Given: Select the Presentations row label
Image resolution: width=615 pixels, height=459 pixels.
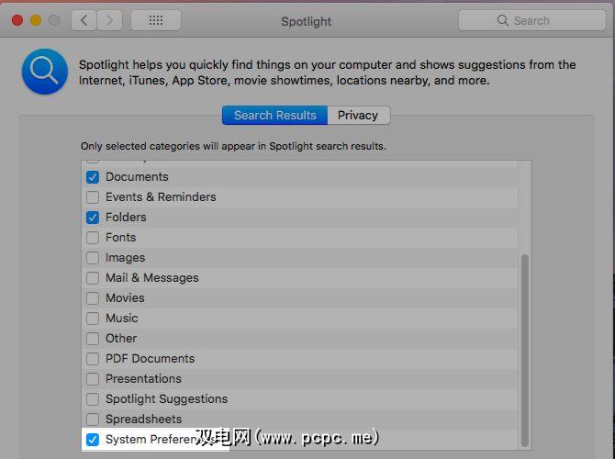Looking at the screenshot, I should (x=143, y=379).
